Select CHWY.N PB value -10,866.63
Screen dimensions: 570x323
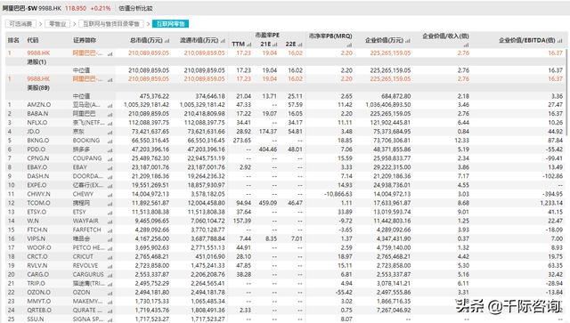coord(338,194)
